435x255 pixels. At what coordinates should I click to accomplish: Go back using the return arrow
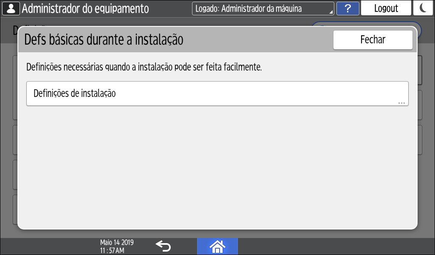click(163, 246)
